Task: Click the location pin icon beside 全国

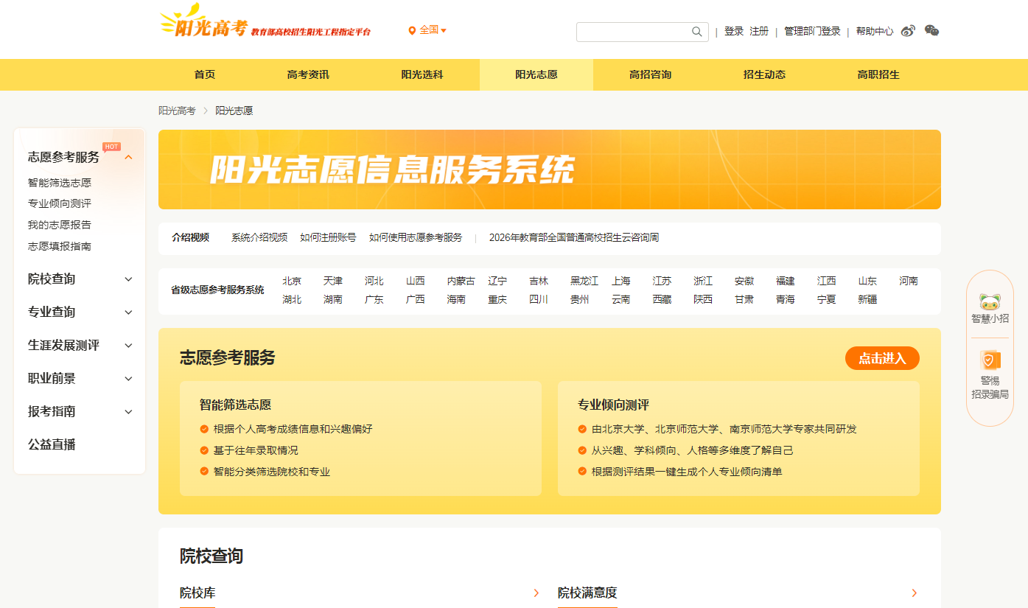Action: tap(412, 30)
